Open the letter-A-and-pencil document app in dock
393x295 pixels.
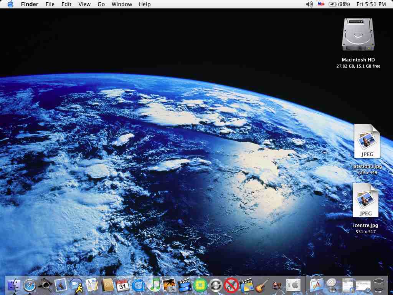point(92,285)
